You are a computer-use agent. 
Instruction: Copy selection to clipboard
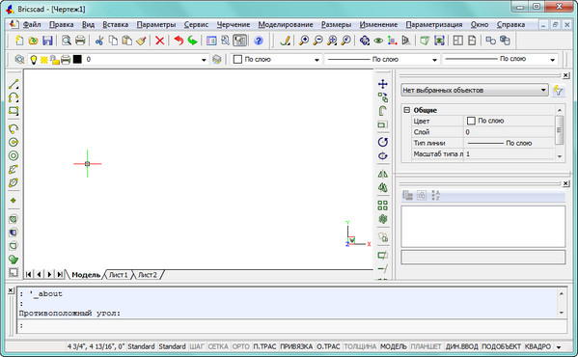tap(113, 41)
